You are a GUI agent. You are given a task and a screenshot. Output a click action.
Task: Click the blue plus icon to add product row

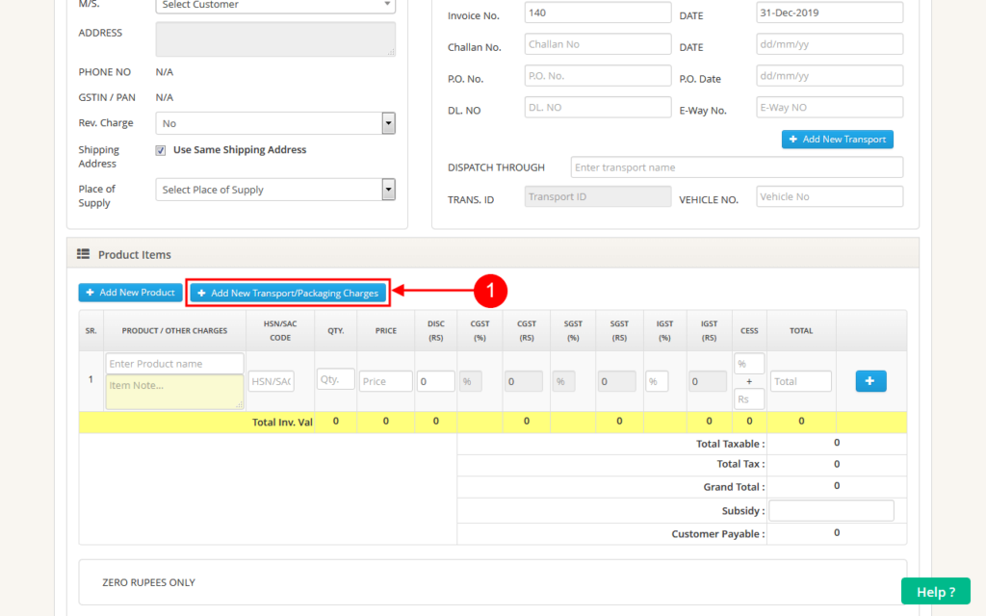click(869, 380)
